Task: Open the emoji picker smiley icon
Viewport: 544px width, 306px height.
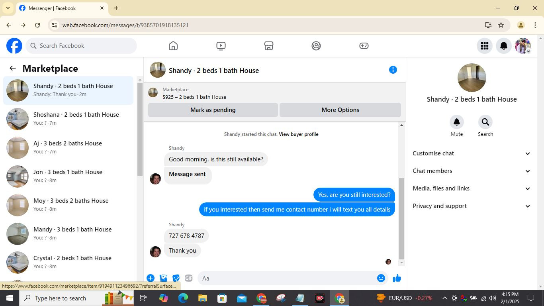Action: [x=381, y=278]
